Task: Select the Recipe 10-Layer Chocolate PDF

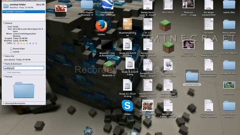Action: pyautogui.click(x=147, y=85)
